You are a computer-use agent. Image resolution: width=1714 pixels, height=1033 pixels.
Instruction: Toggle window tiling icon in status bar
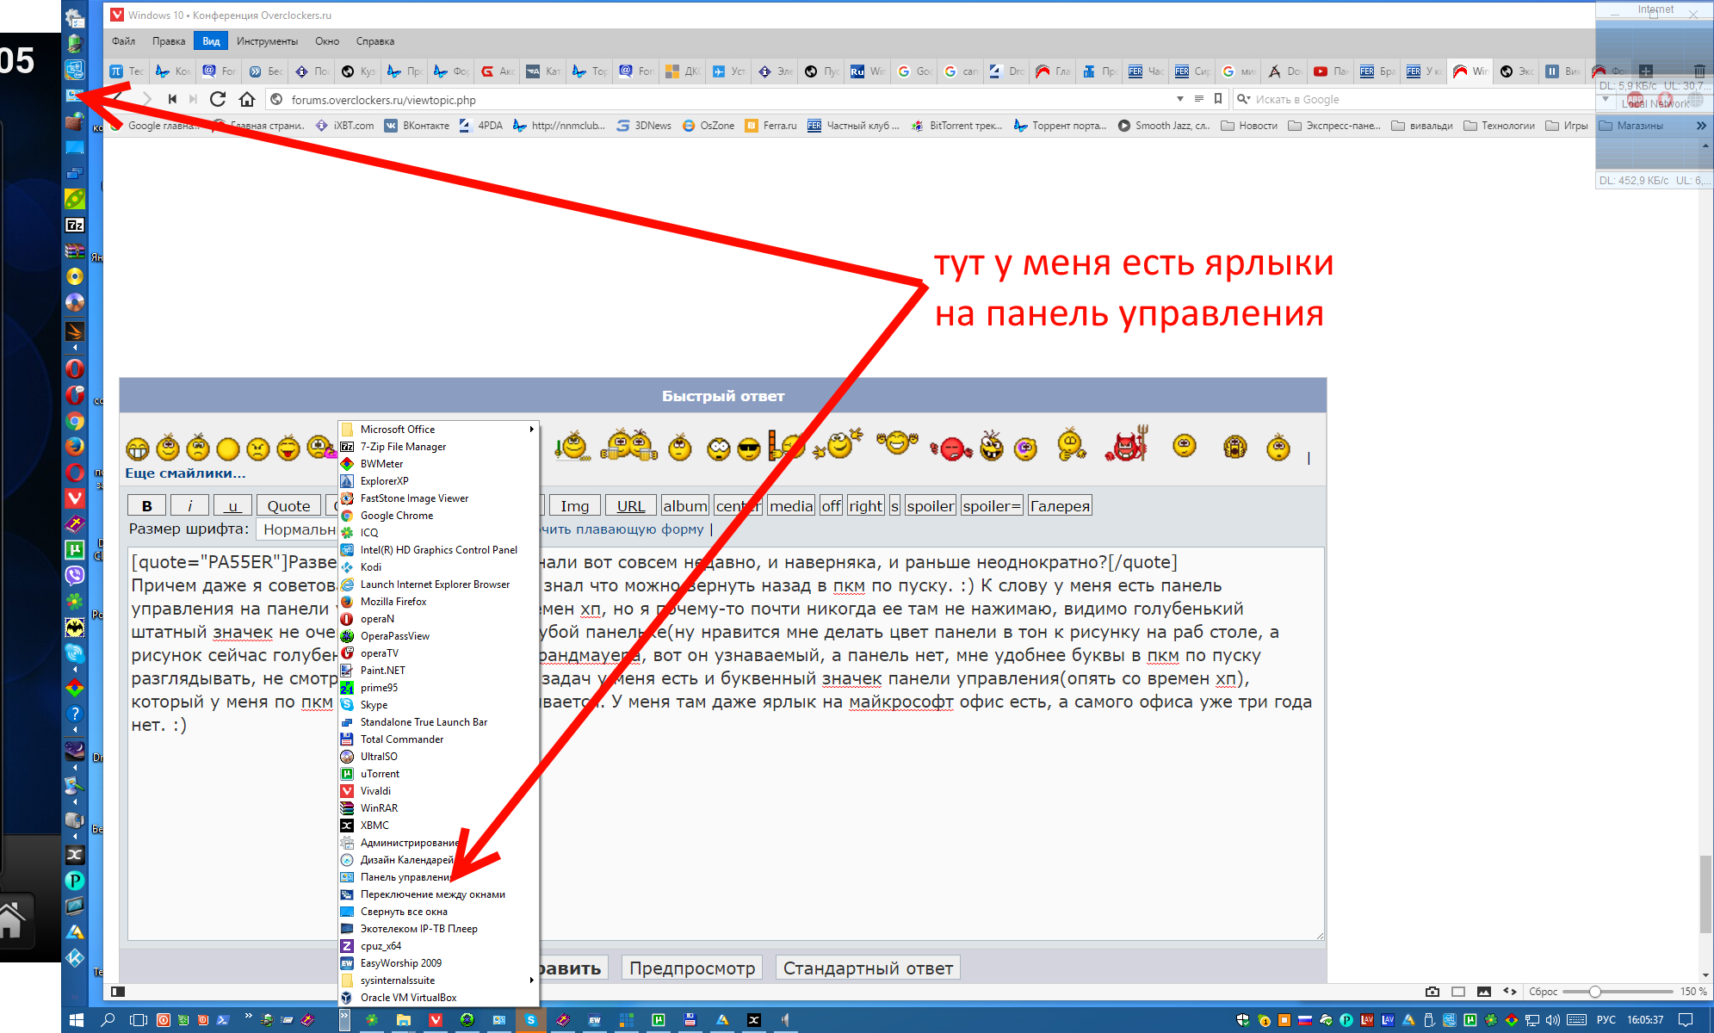(x=1458, y=992)
